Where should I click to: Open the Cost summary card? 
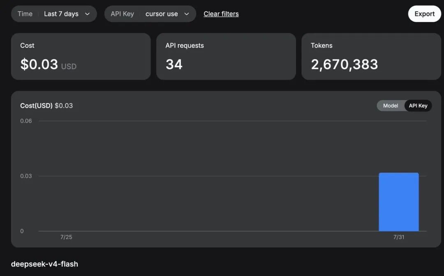81,57
